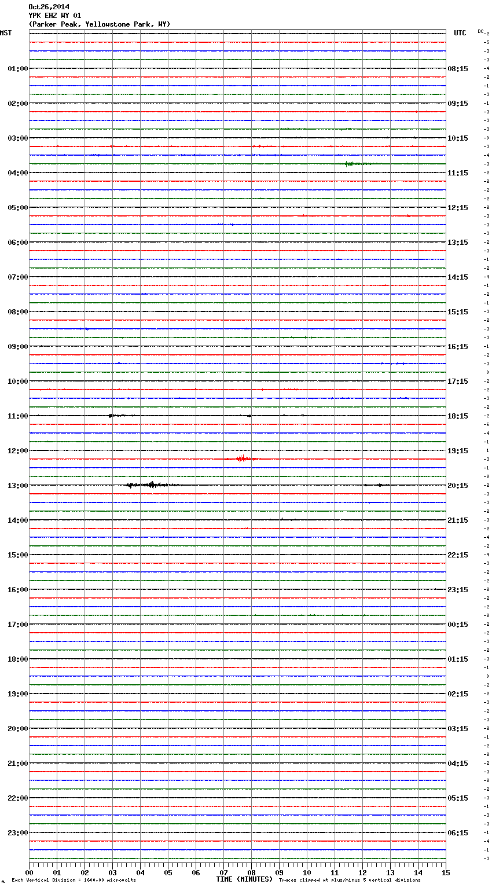Click the DC offset column header
The height and width of the screenshot is (888, 492).
point(480,31)
